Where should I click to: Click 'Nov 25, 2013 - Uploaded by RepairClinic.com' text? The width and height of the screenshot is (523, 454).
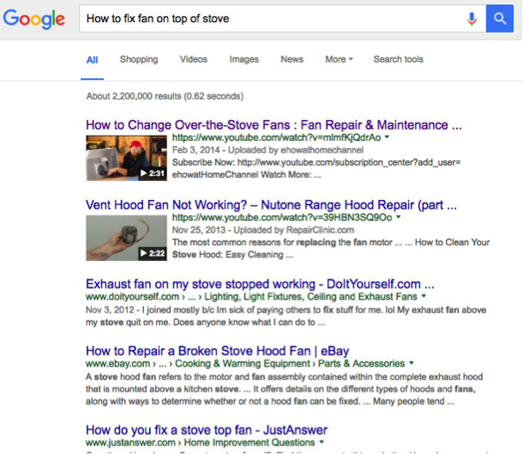tap(263, 230)
